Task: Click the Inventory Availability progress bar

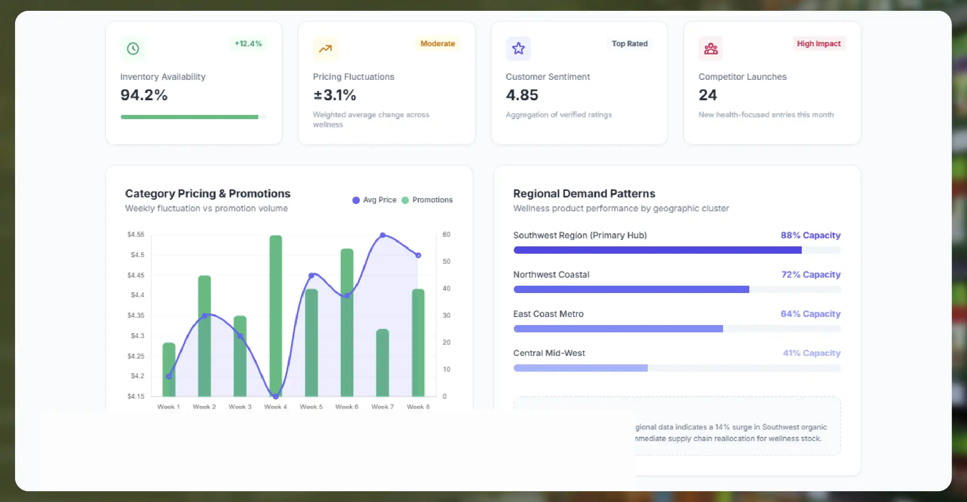Action: click(193, 117)
